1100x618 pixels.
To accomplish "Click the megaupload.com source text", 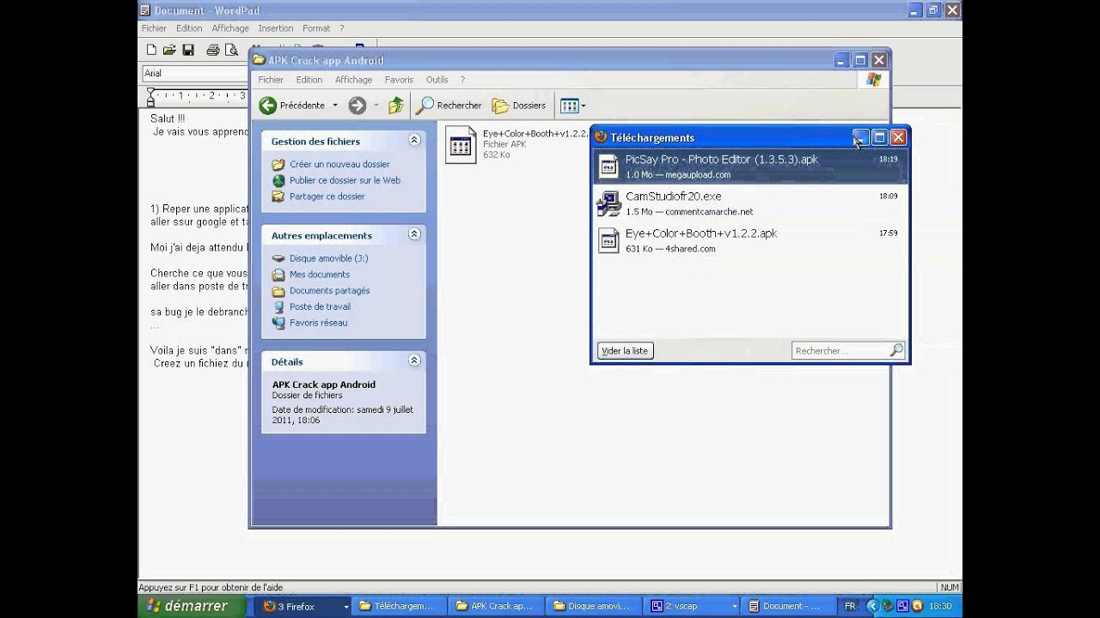I will (698, 175).
